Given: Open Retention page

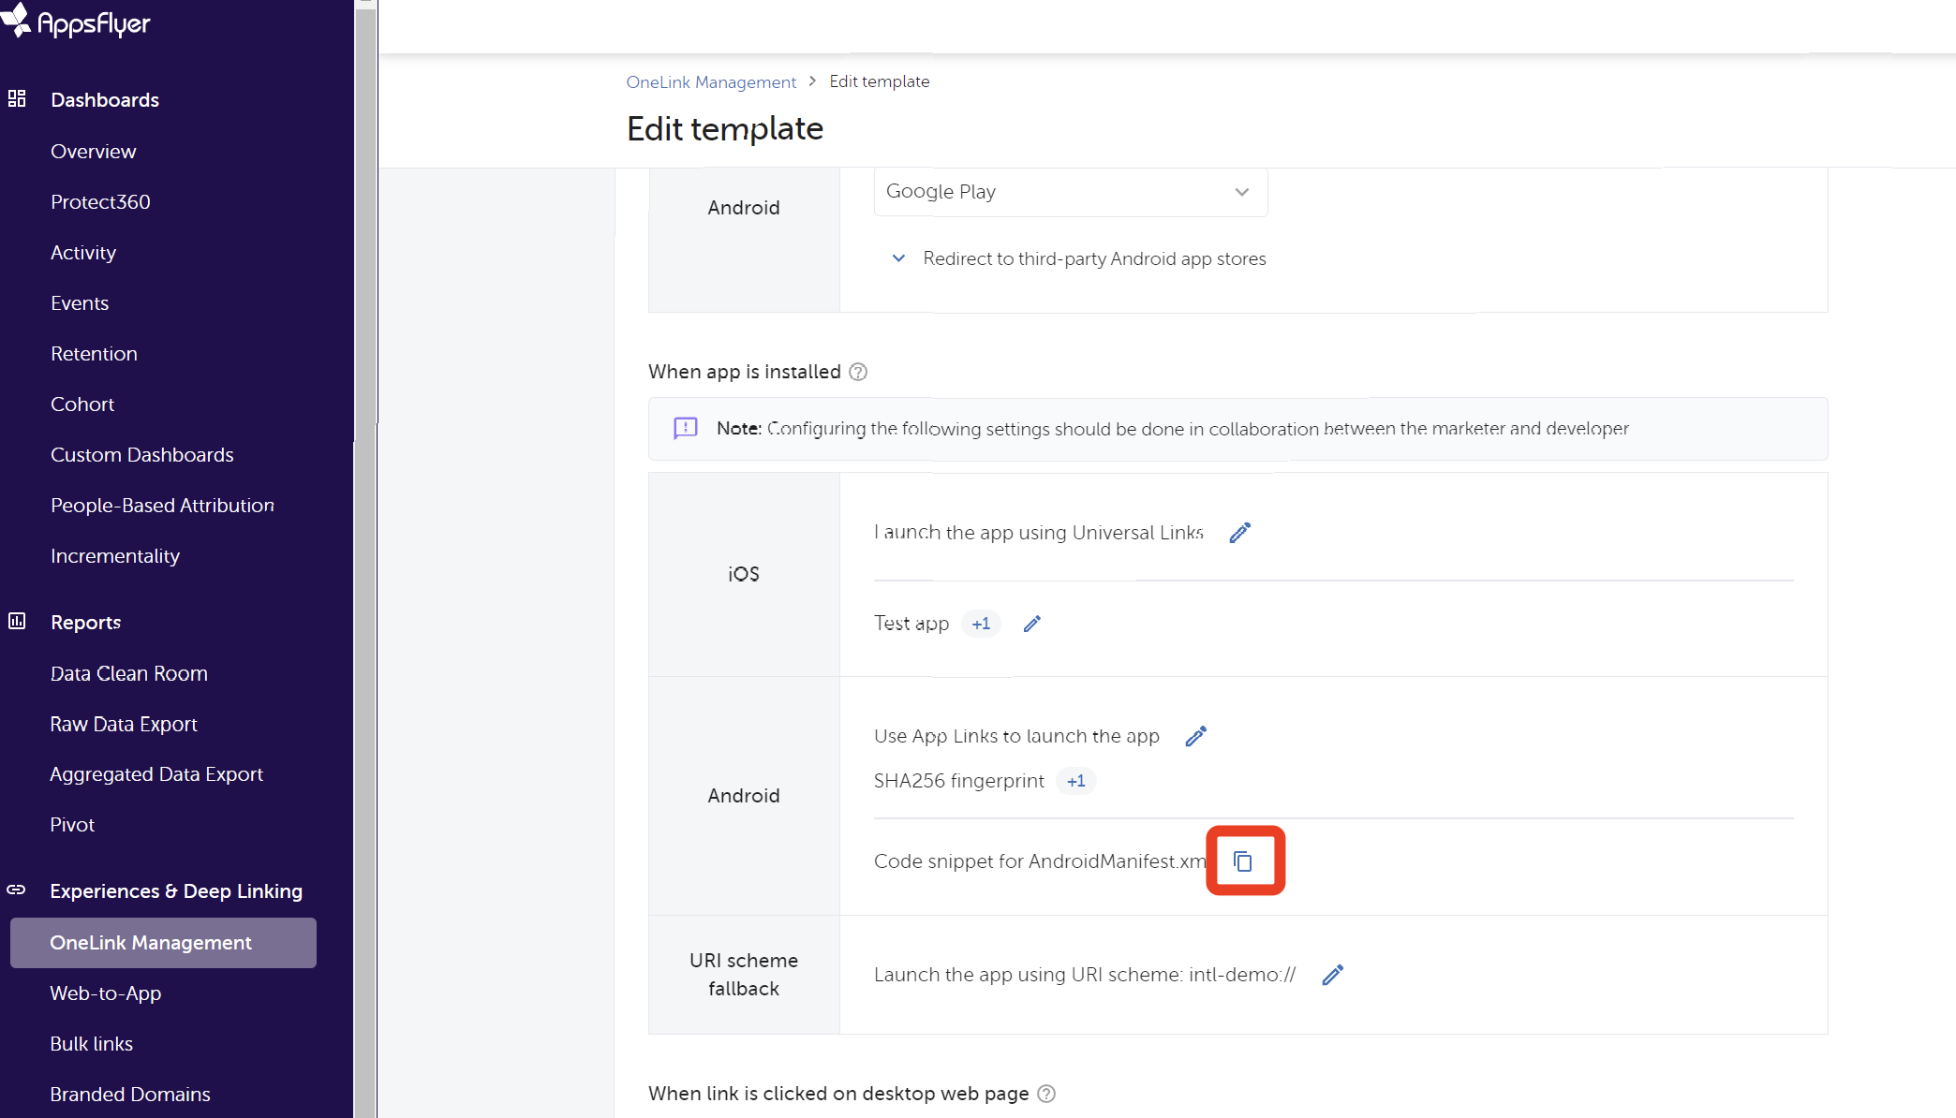Looking at the screenshot, I should coord(94,353).
